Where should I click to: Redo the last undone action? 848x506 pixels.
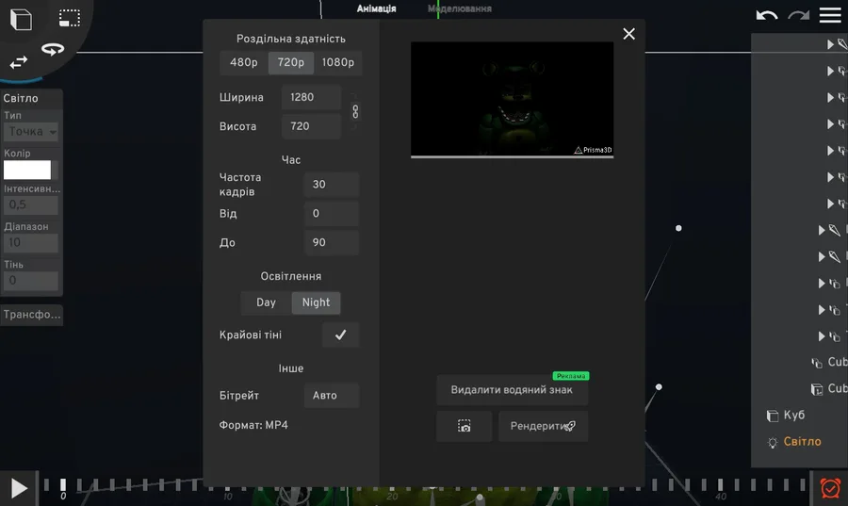799,15
